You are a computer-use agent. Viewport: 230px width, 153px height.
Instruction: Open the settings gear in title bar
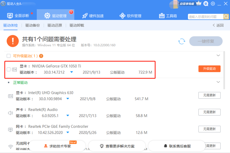tap(213, 3)
